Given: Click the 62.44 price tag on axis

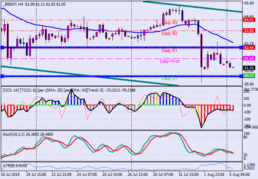Looking at the screenshot, I should [x=249, y=47].
